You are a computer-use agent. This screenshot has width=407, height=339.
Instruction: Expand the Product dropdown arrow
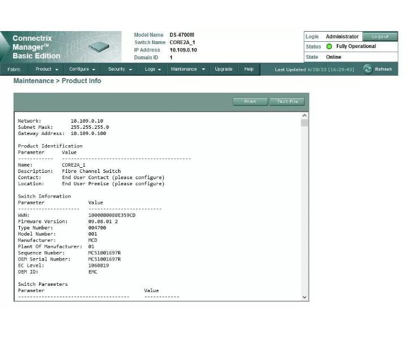(x=57, y=69)
